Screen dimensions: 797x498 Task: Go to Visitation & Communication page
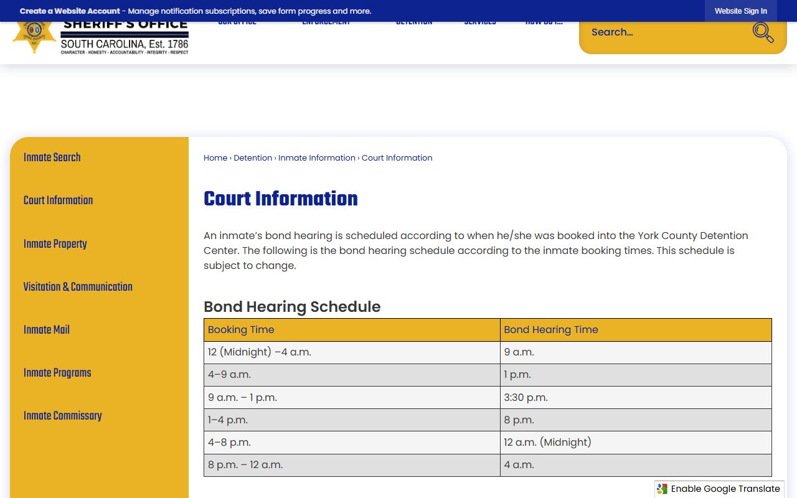tap(78, 287)
